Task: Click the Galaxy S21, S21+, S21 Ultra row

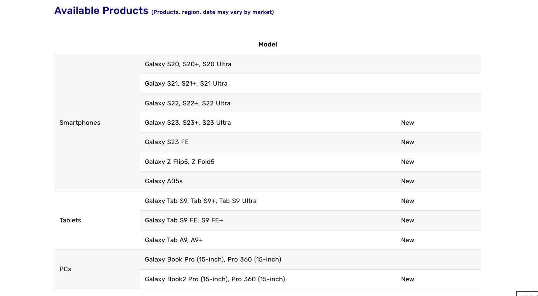Action: click(x=311, y=84)
